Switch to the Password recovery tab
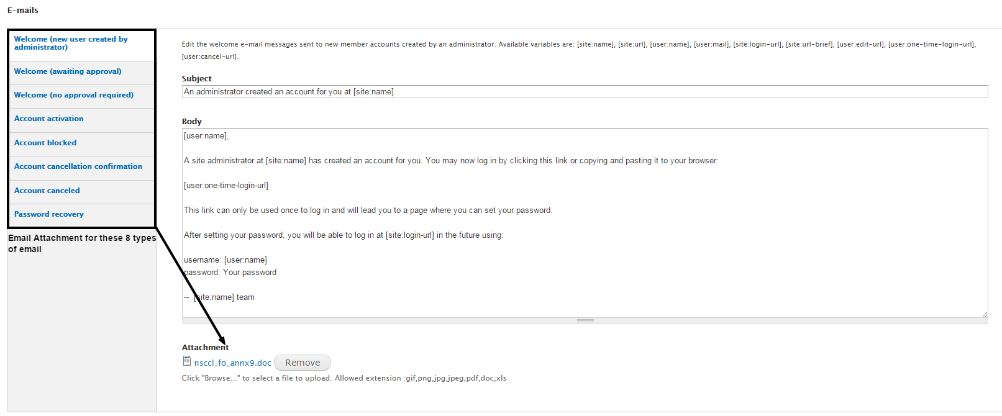This screenshot has height=416, width=1002. pos(82,215)
